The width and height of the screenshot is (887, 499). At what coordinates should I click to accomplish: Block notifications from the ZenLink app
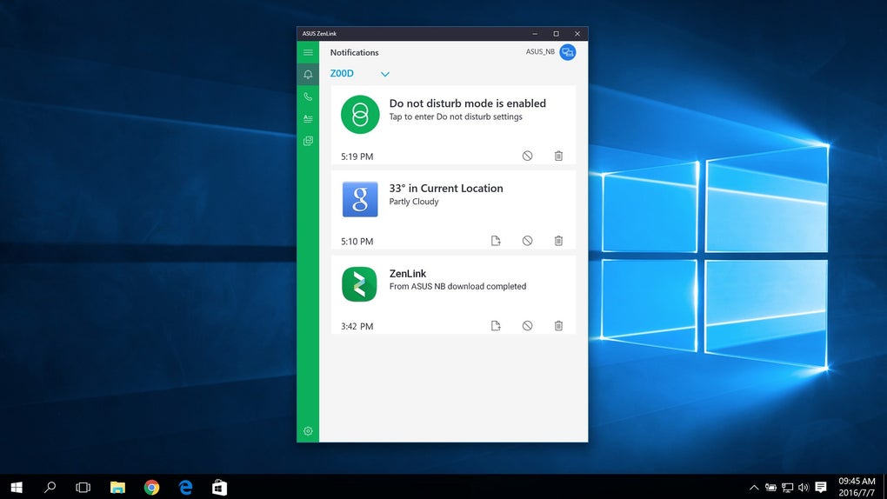pos(527,326)
